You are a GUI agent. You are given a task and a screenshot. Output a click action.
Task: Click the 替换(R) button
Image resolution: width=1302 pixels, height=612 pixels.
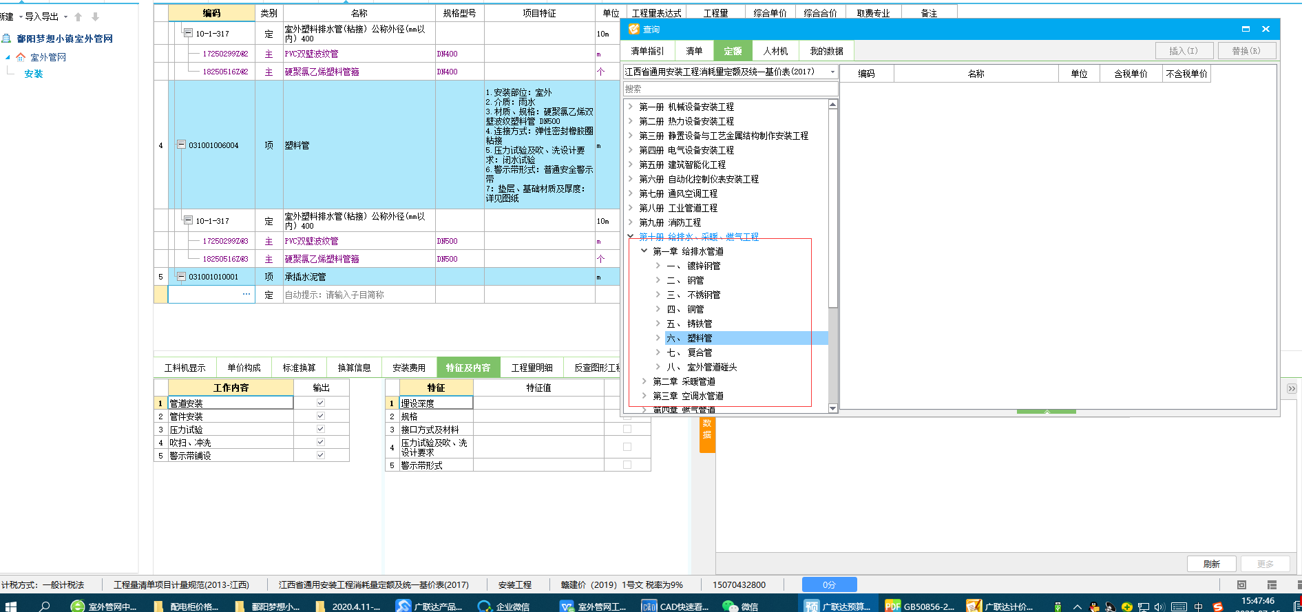pyautogui.click(x=1247, y=51)
